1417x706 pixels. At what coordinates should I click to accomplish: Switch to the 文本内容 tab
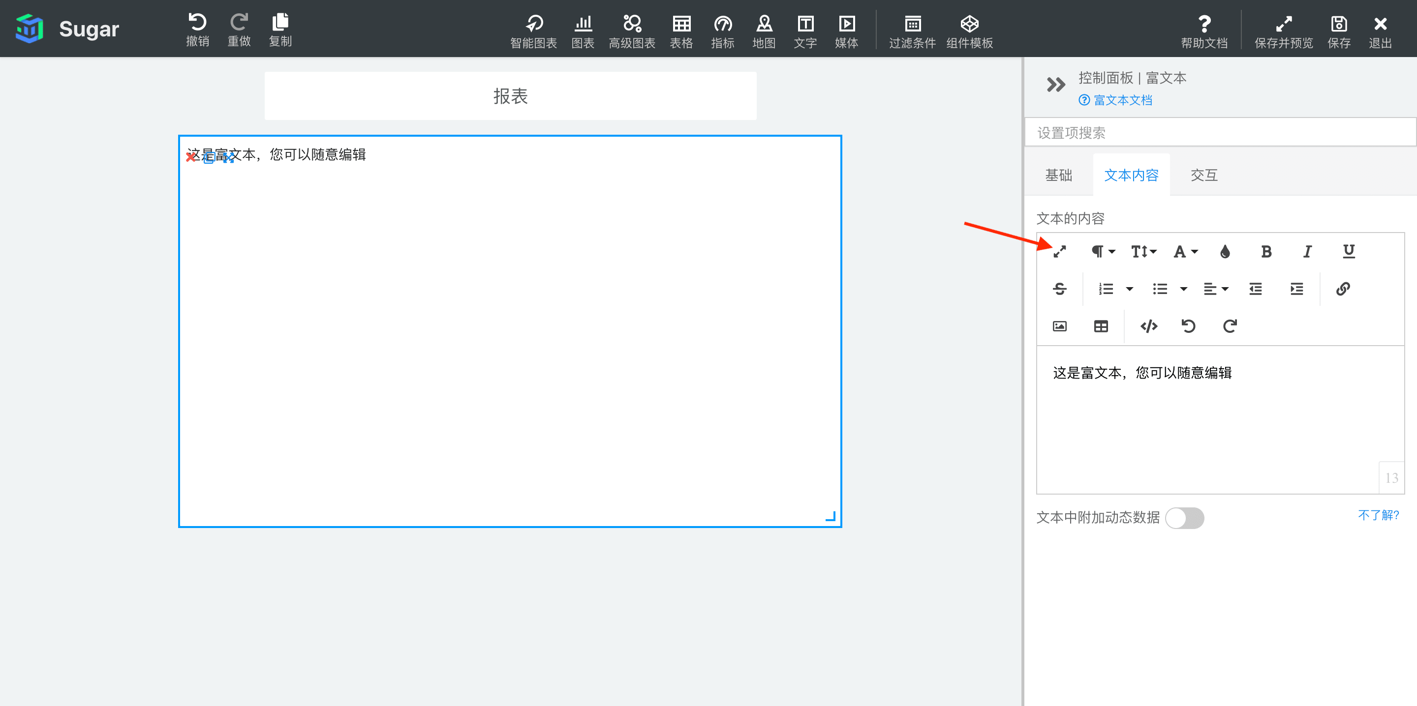[x=1131, y=176]
